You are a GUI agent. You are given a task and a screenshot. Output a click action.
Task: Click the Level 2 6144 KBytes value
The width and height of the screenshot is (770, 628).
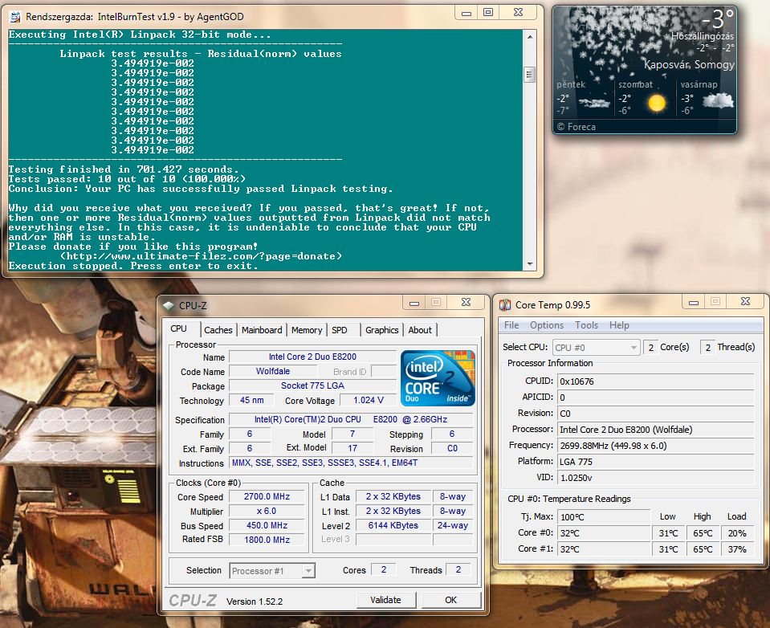click(393, 525)
